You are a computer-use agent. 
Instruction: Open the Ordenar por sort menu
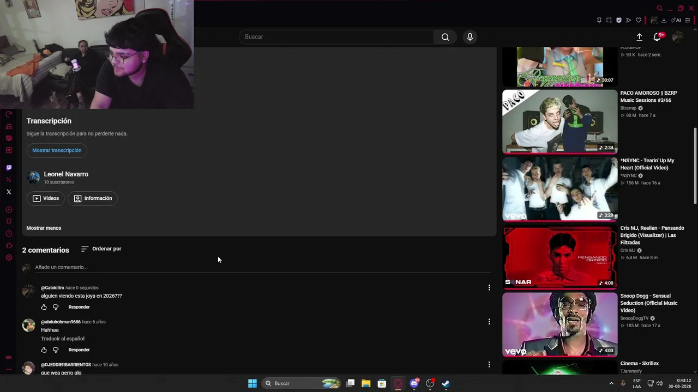coord(101,249)
